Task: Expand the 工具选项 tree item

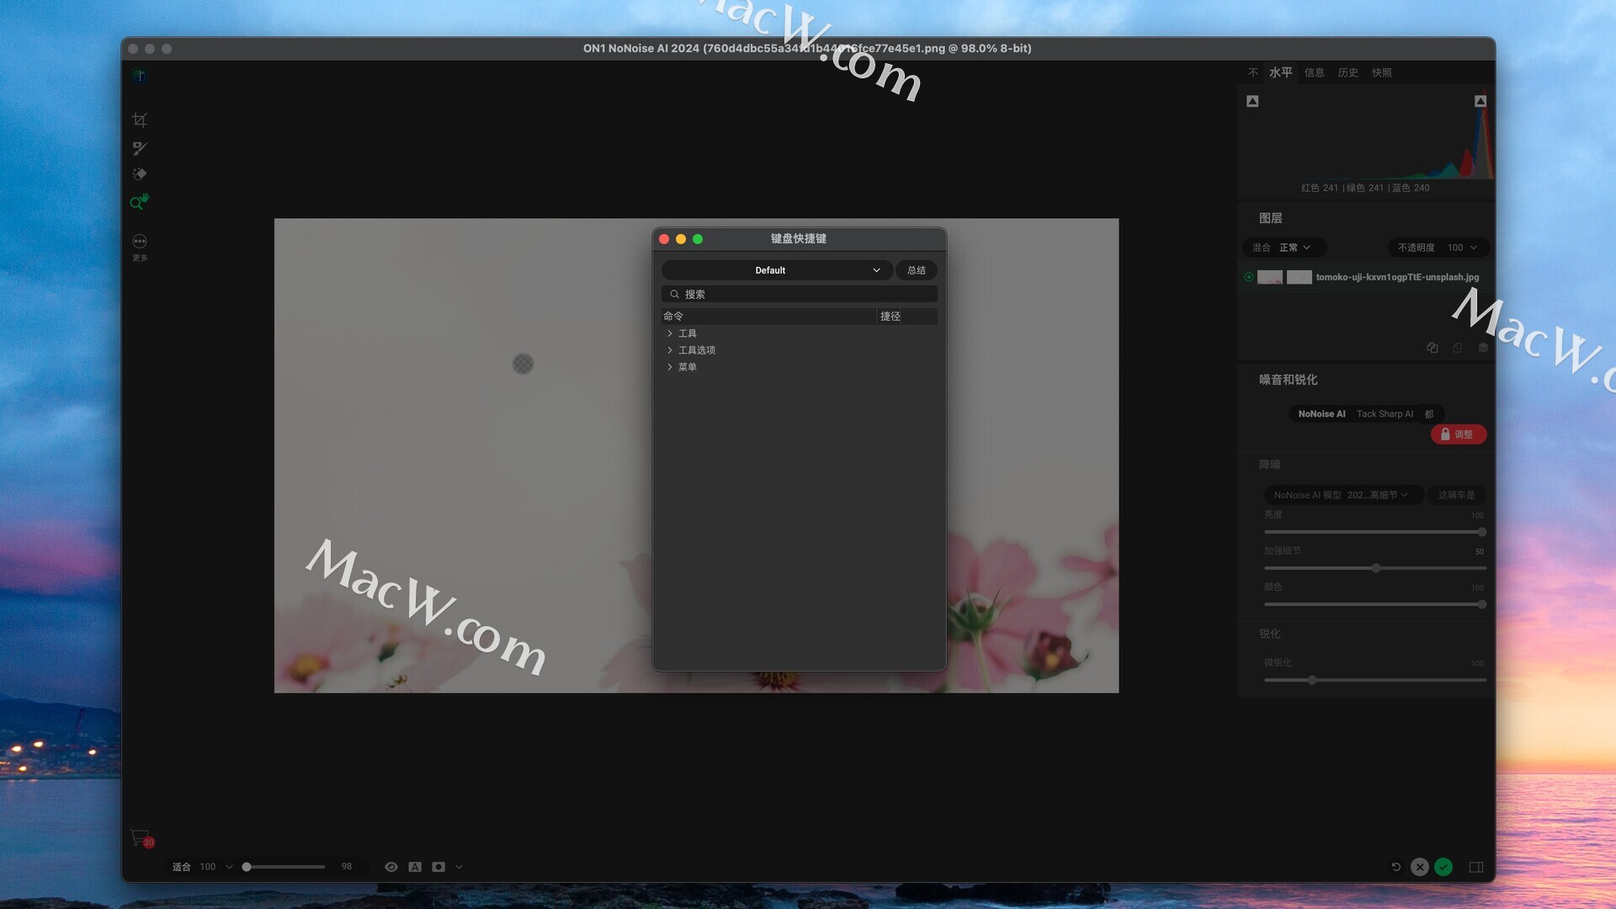Action: click(670, 350)
